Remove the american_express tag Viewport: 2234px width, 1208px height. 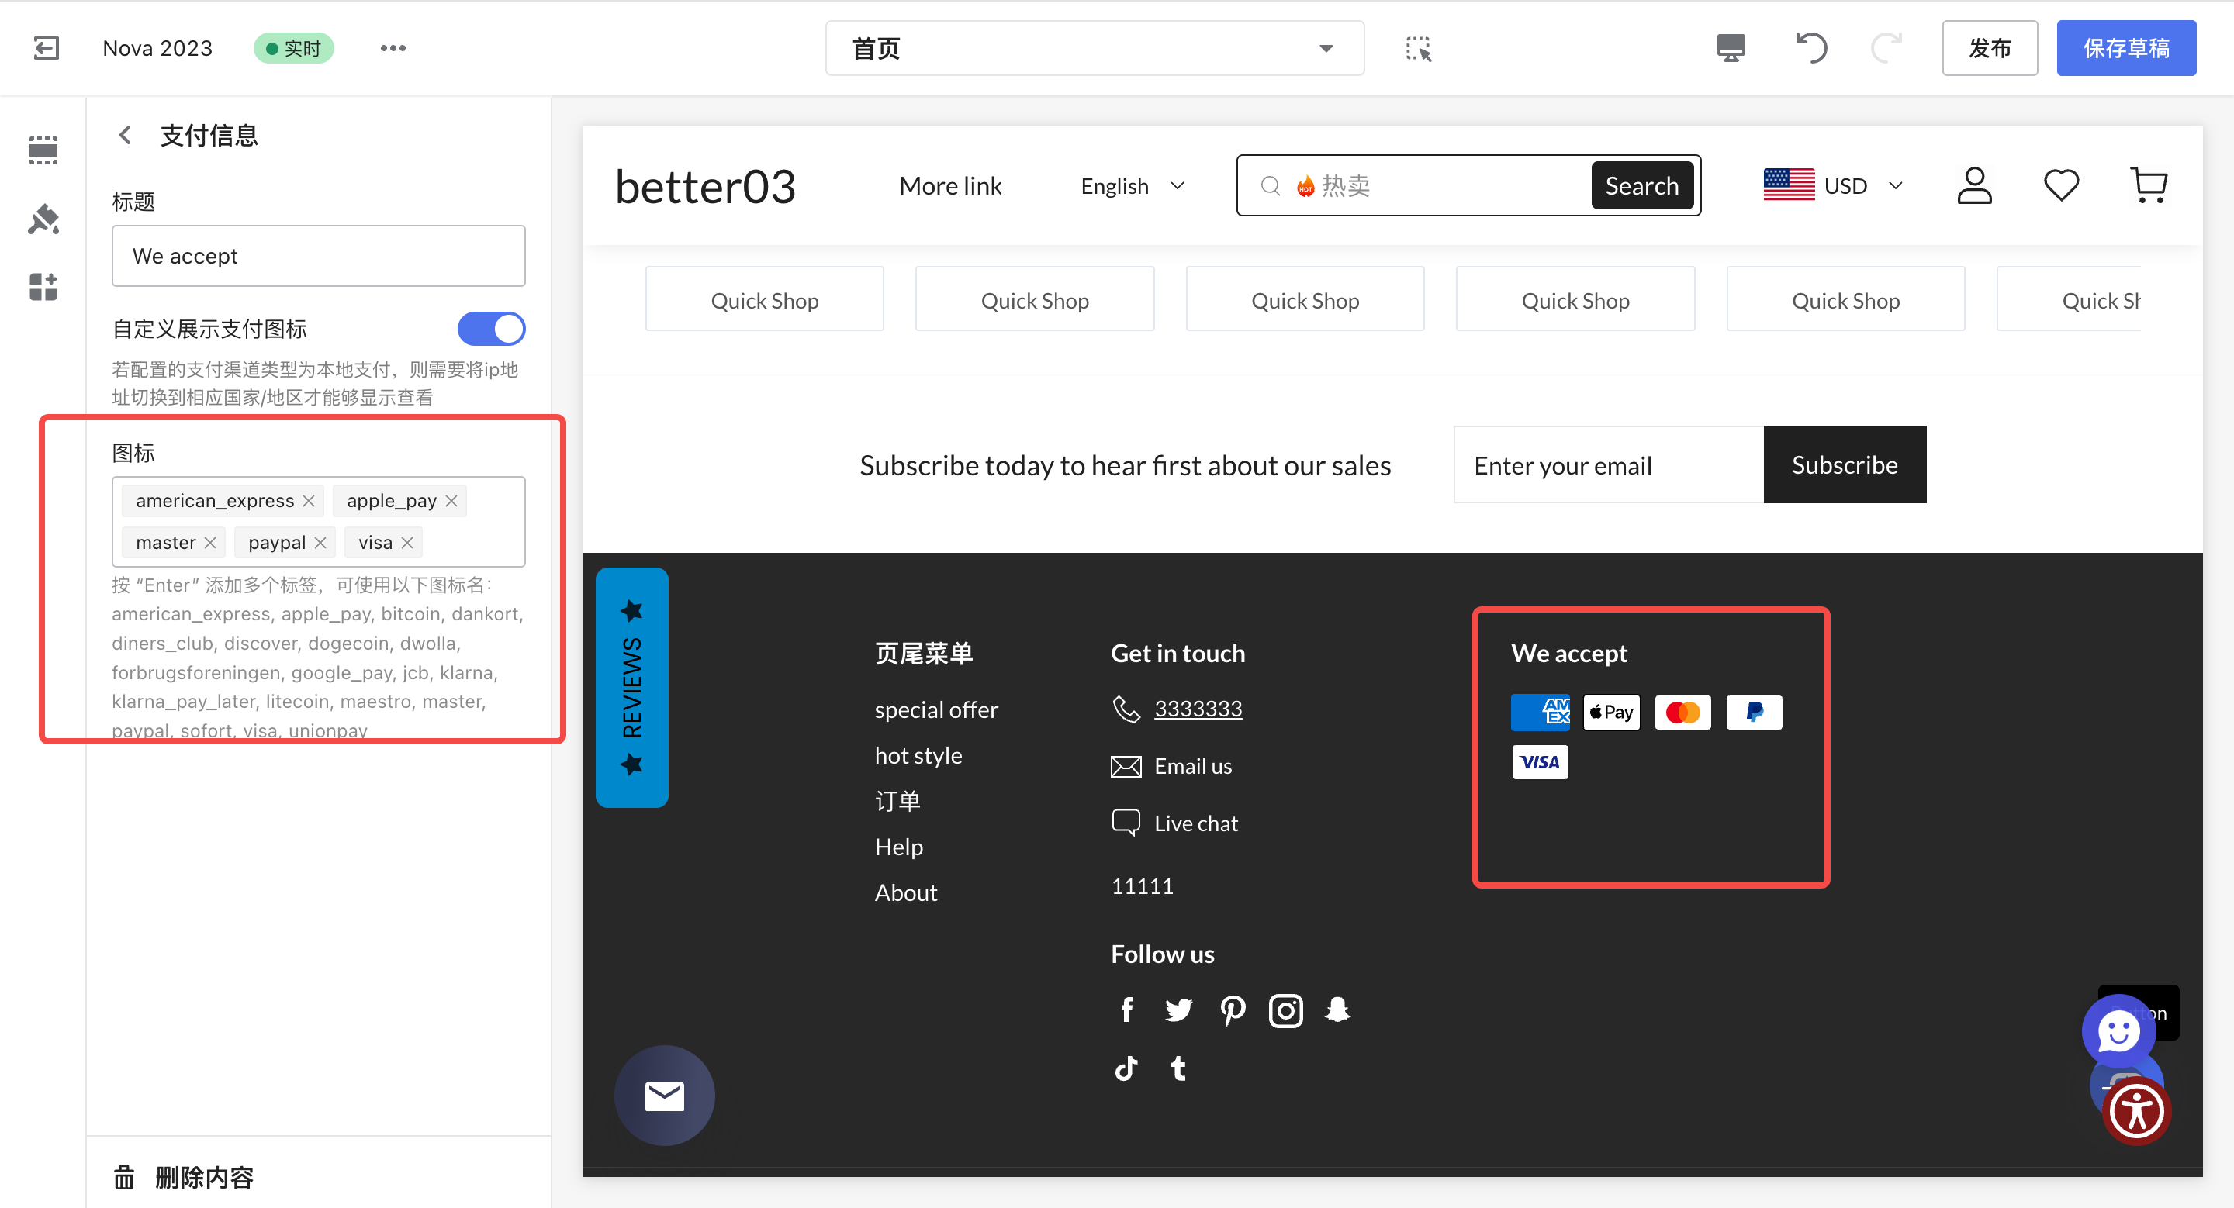tap(309, 501)
